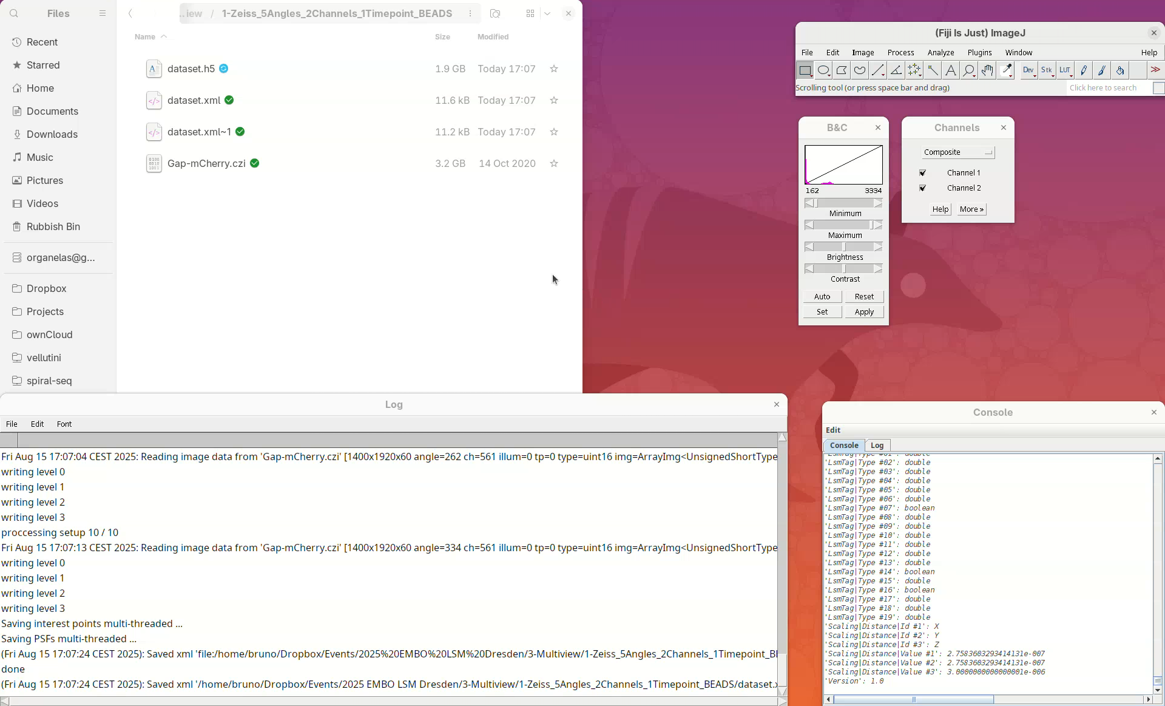Switch to the Log tab in Console
The width and height of the screenshot is (1165, 706).
click(x=877, y=446)
